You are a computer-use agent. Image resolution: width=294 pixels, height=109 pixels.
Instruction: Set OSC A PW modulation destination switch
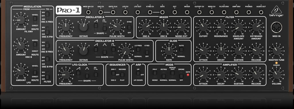click(47, 30)
